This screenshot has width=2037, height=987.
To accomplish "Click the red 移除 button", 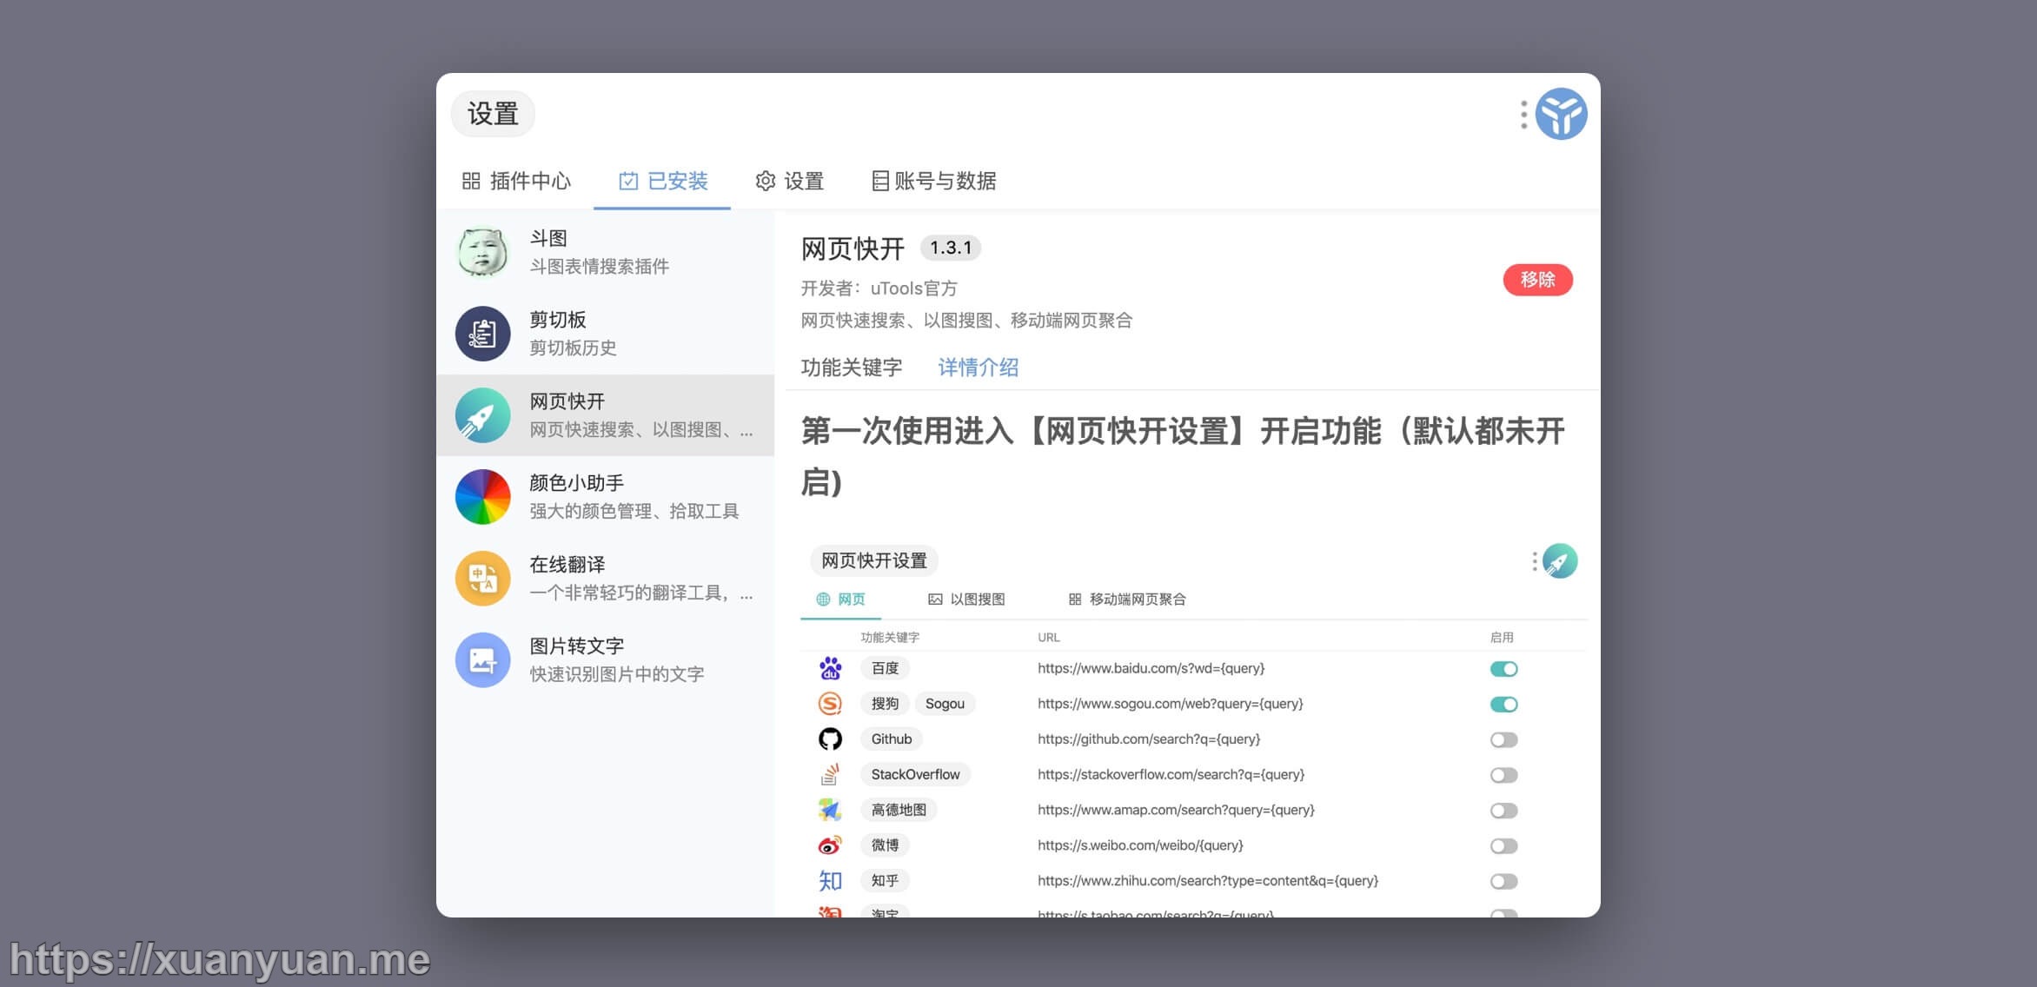I will coord(1538,280).
